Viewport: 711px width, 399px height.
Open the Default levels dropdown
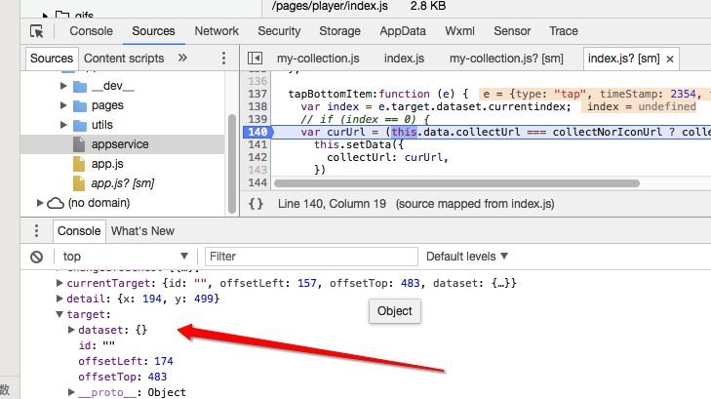point(466,257)
